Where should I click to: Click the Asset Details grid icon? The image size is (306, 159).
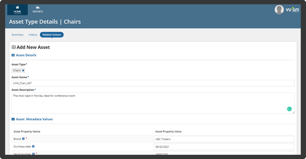click(13, 55)
